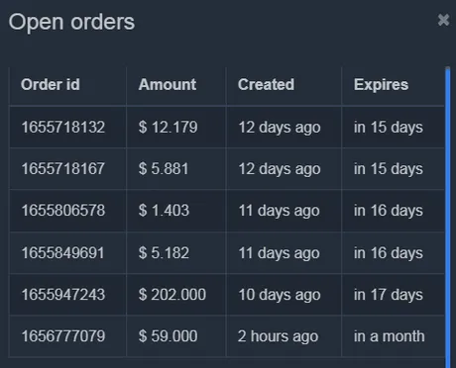Click the $ 5.881 amount cell
456x368 pixels.
tap(164, 168)
